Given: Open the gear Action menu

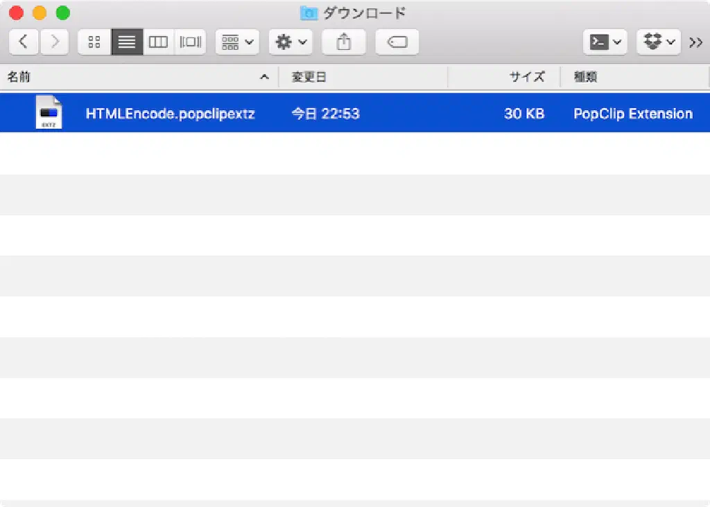Looking at the screenshot, I should tap(291, 42).
